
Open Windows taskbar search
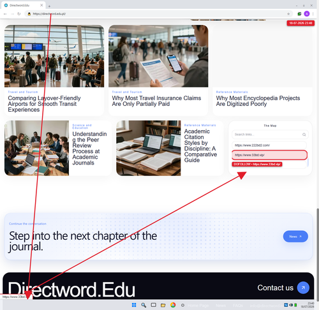coord(144,305)
